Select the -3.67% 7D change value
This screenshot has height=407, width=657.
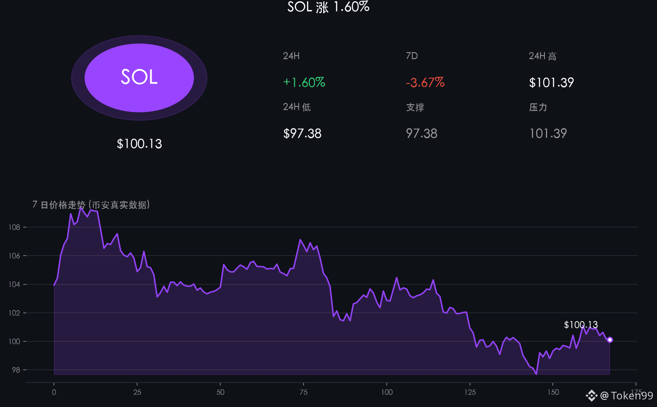coord(425,82)
